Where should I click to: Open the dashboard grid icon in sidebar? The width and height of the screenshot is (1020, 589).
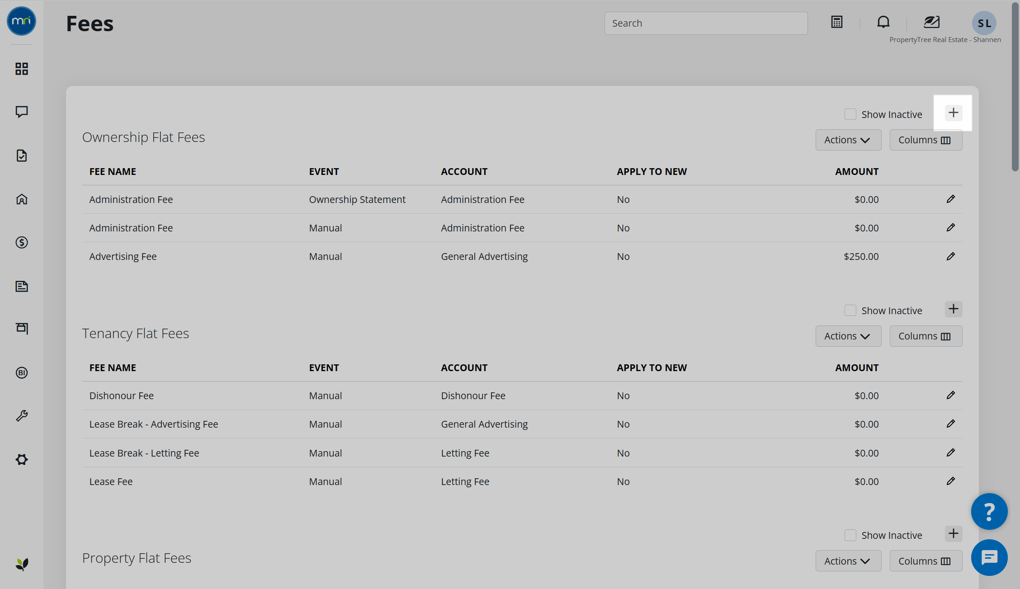(x=22, y=69)
